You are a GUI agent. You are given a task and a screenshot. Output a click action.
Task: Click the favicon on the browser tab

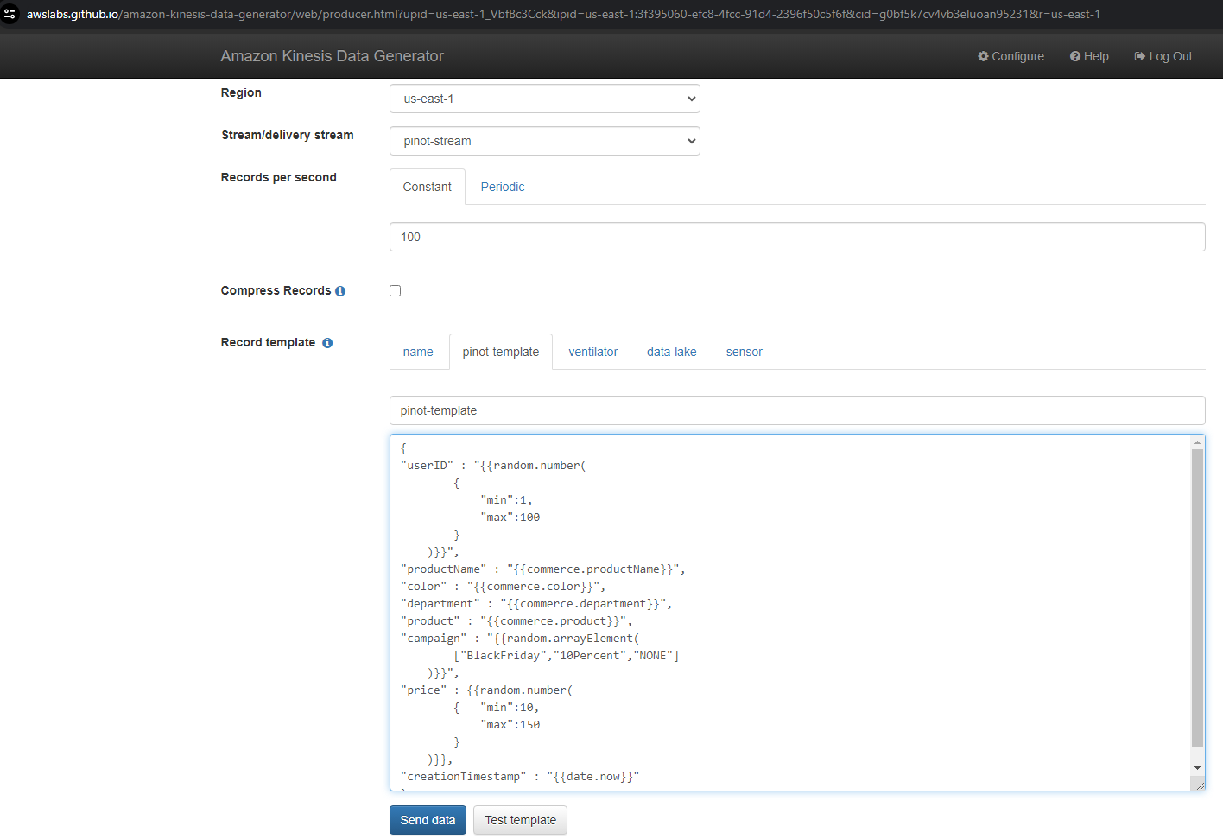click(x=11, y=14)
